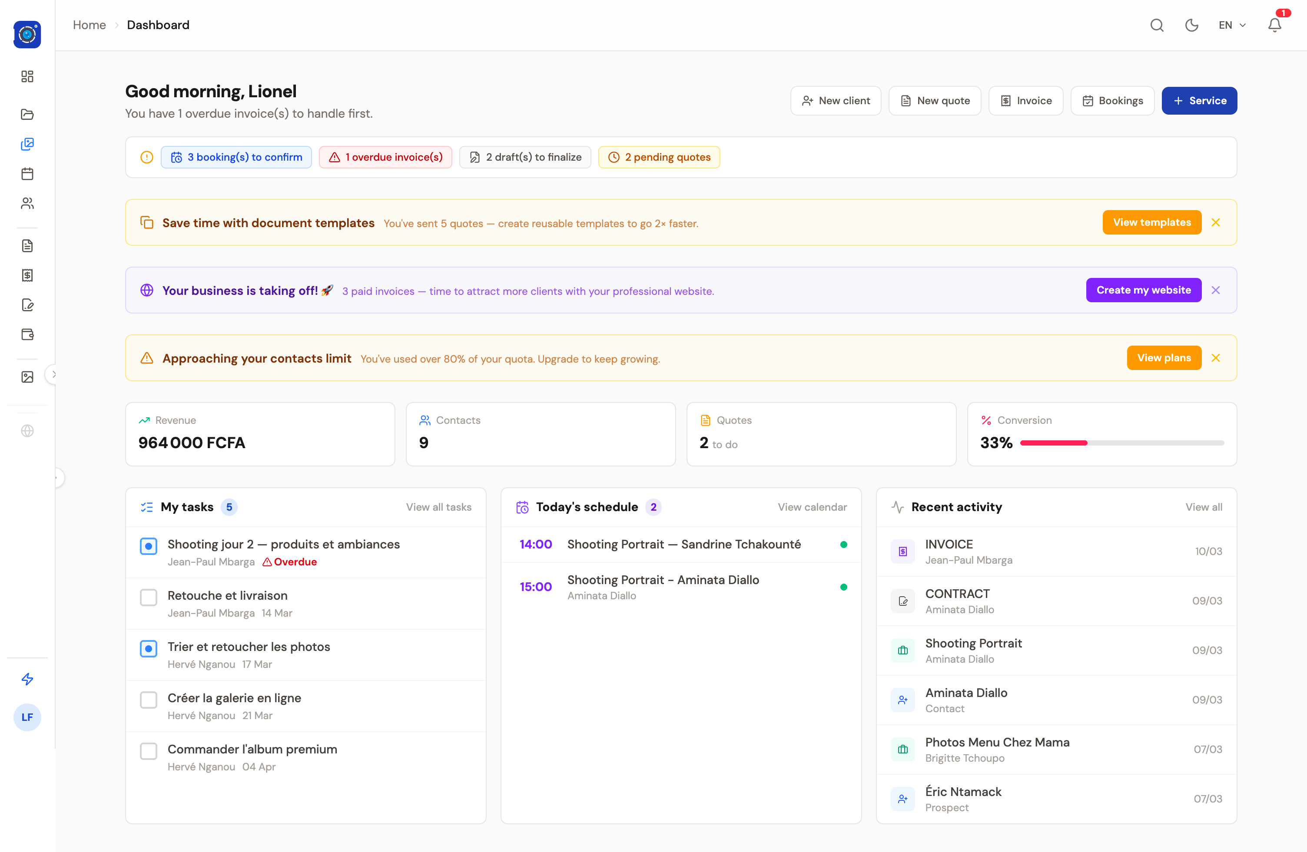This screenshot has height=852, width=1307.
Task: Open calendar icon in sidebar
Action: click(27, 174)
